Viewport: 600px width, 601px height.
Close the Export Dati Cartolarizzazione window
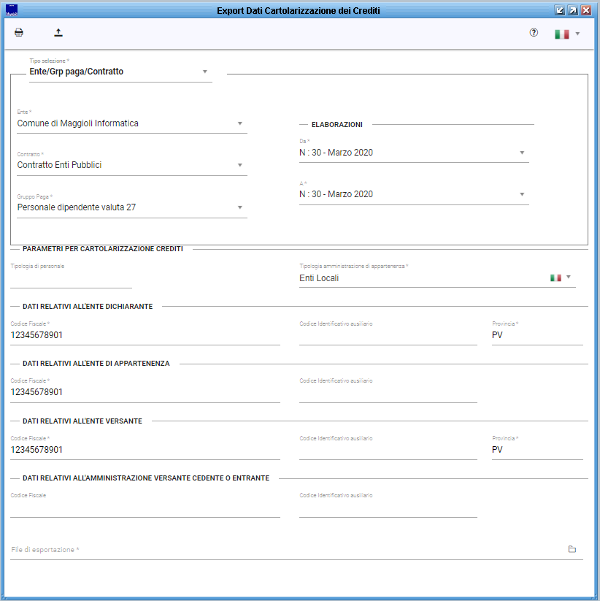tap(586, 10)
